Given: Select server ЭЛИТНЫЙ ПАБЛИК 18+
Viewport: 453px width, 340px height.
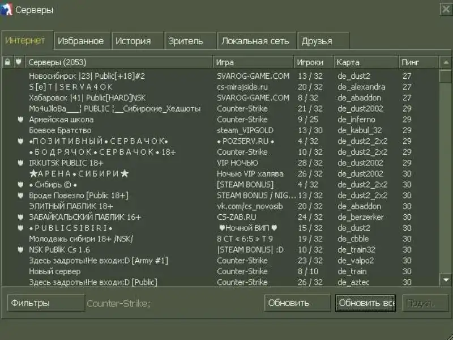Looking at the screenshot, I should [221, 206].
